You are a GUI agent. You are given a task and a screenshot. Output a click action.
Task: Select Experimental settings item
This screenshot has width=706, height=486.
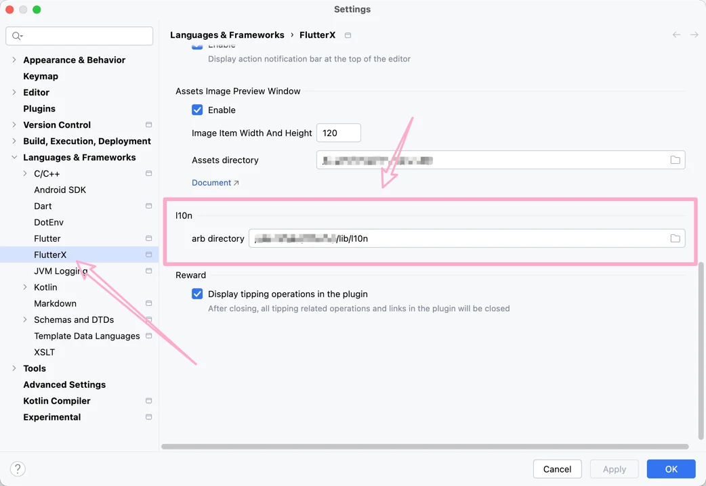pos(51,417)
